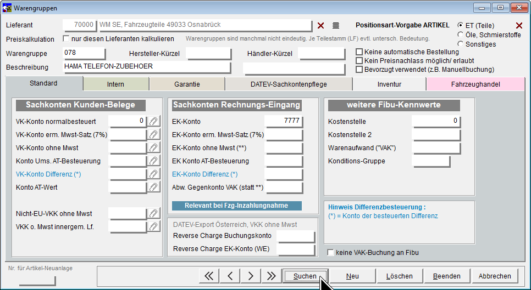This screenshot has width=531, height=290.
Task: Click paperclip icon next to VK-Konto ohne Mwst
Action: (154, 147)
